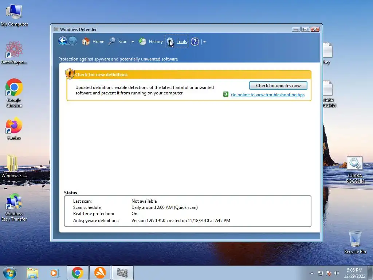Open the Home page via the house icon
Viewport: 373px width, 280px height.
[86, 42]
